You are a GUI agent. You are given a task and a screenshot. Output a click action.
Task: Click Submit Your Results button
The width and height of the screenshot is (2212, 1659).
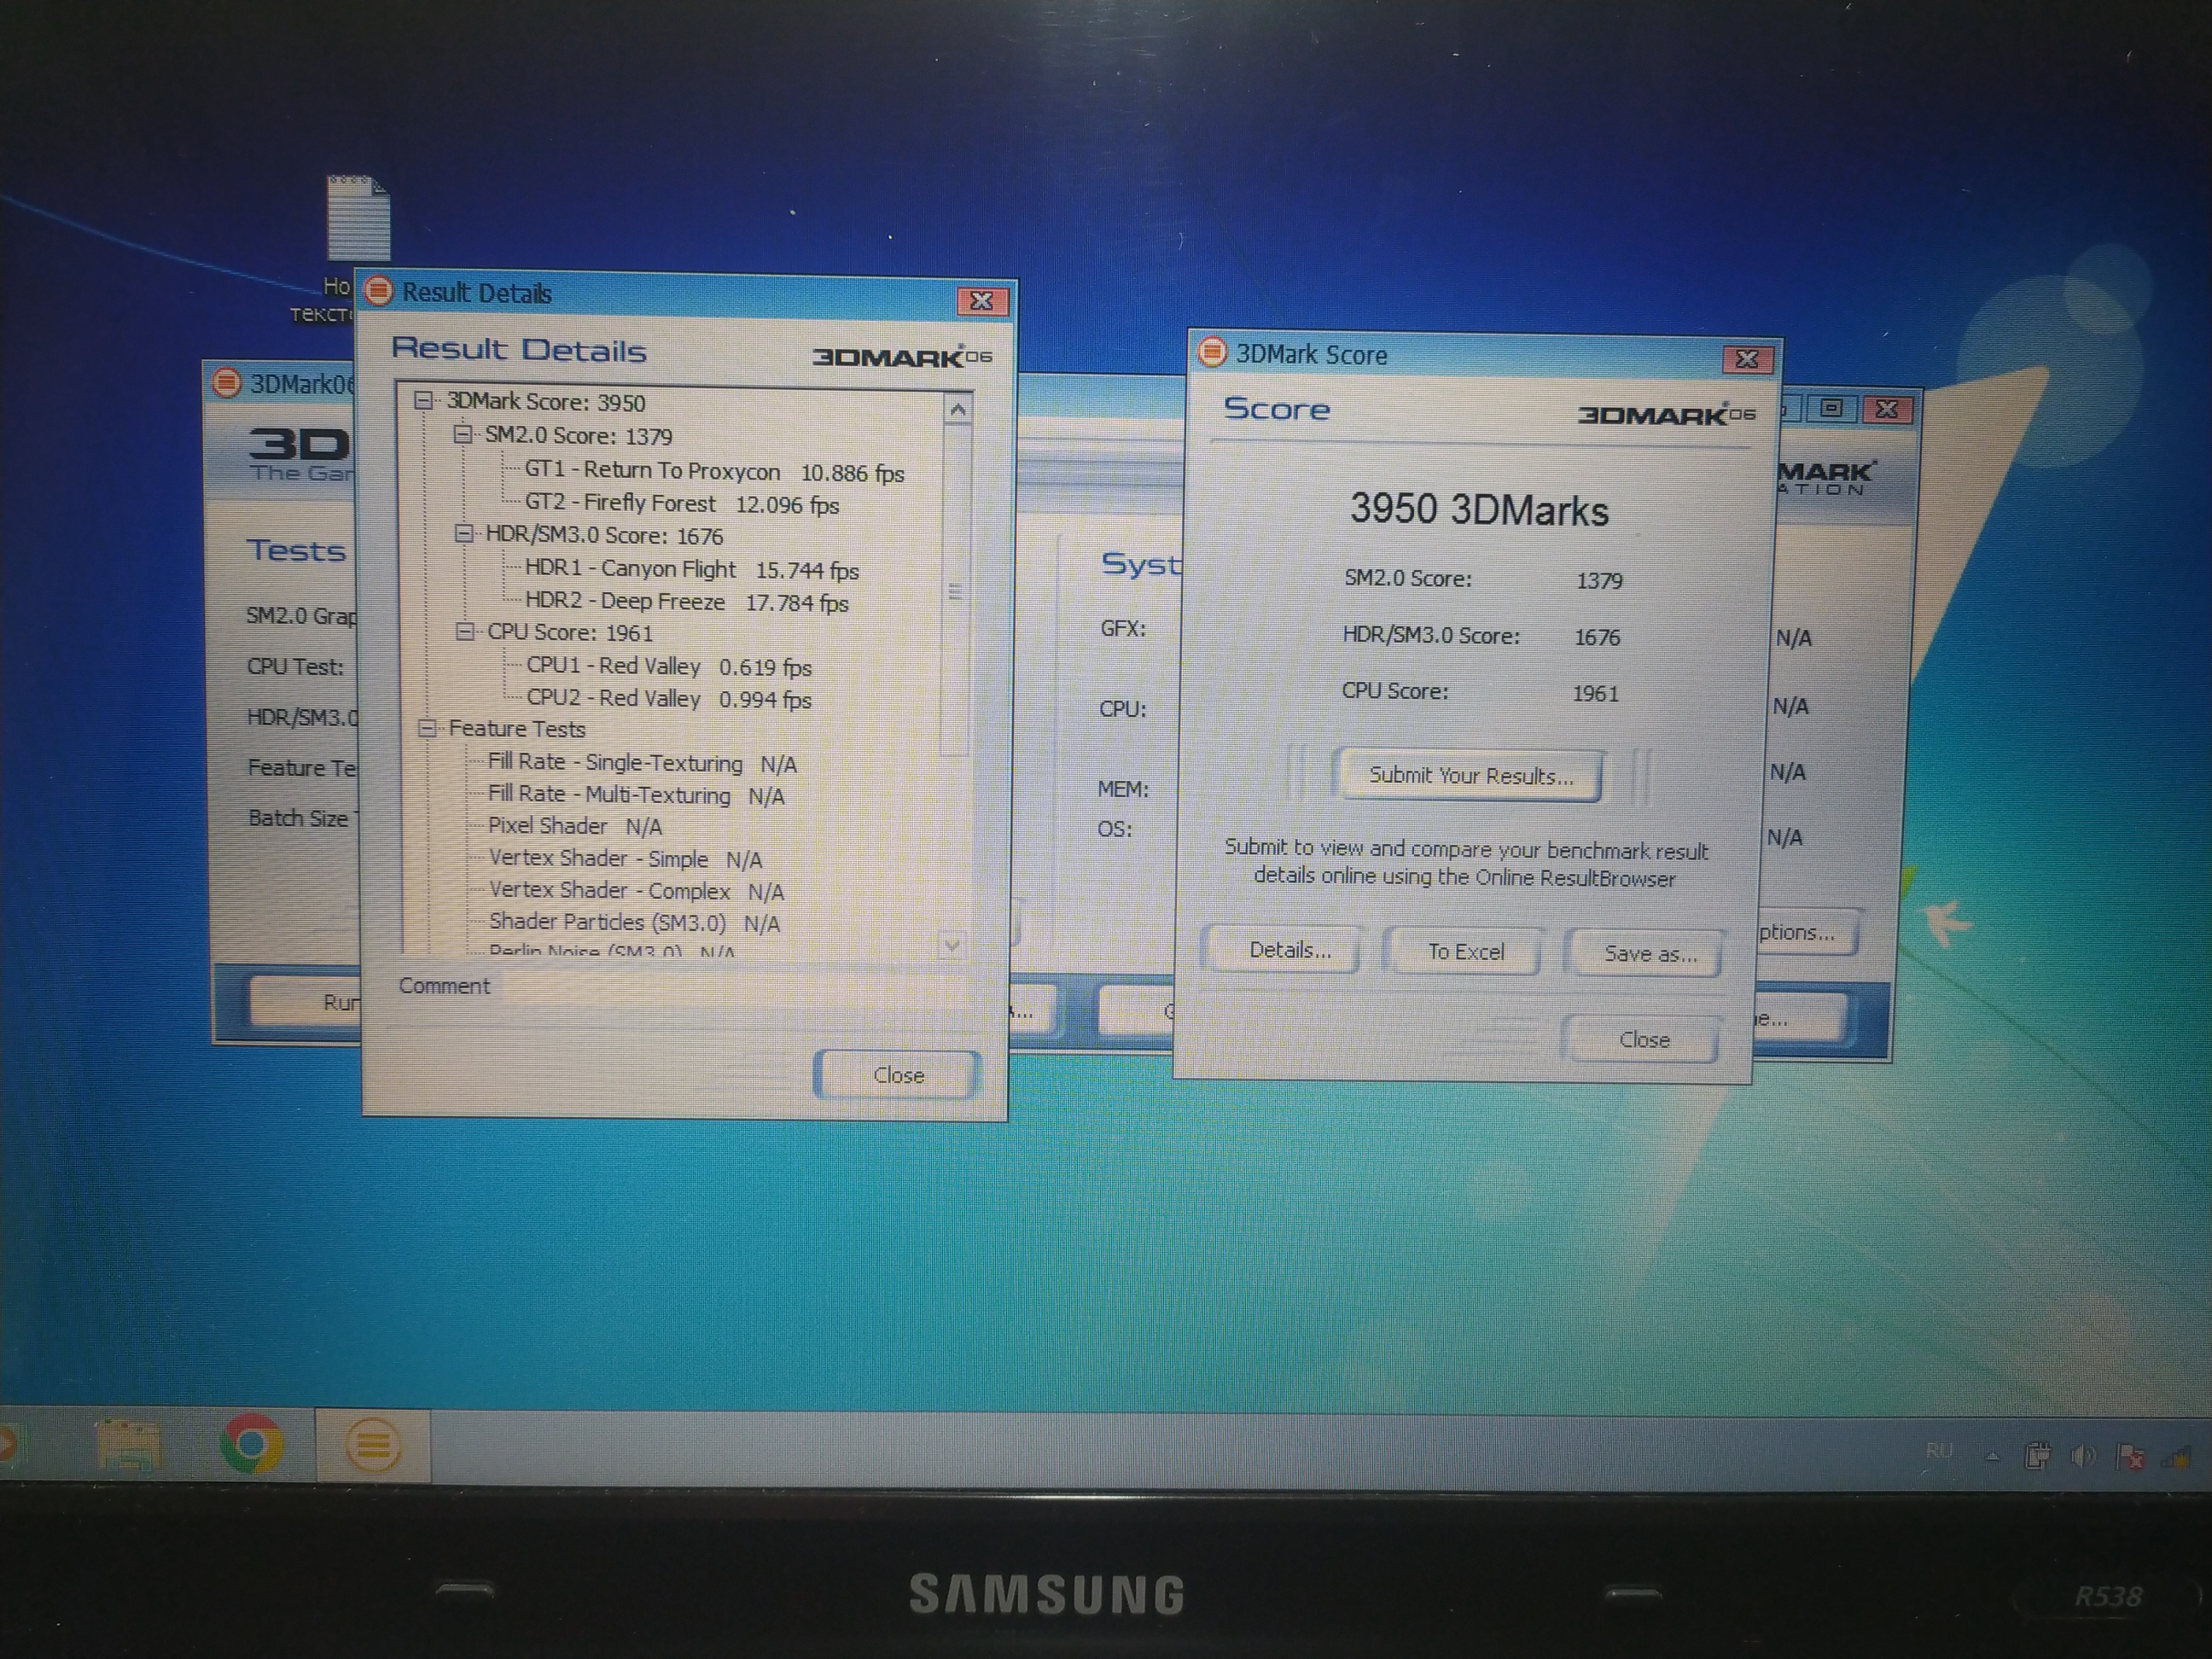point(1470,776)
